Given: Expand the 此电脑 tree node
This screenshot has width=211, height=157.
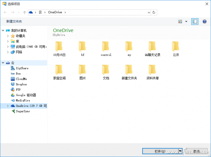Looking at the screenshot, I should (8, 47).
